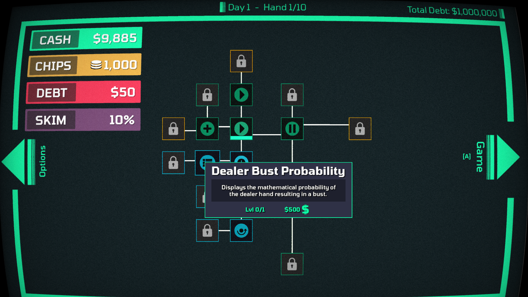This screenshot has height=297, width=528.
Task: Select the plus sign upgrade node
Action: pos(207,129)
